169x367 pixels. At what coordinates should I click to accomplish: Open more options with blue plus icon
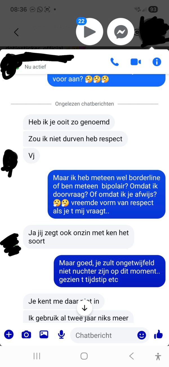[9, 335]
